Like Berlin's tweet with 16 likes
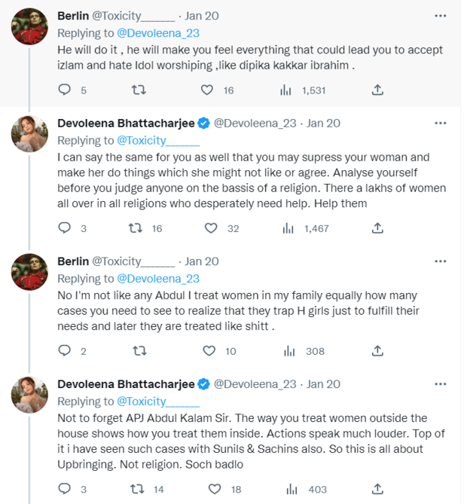Image resolution: width=464 pixels, height=504 pixels. (207, 90)
